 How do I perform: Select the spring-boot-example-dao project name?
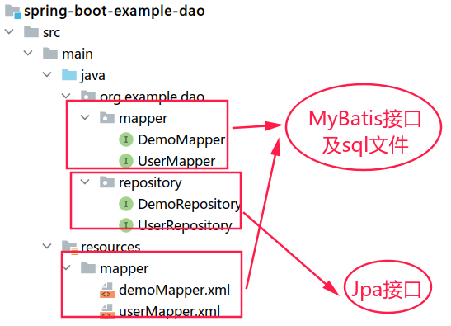[x=115, y=12]
